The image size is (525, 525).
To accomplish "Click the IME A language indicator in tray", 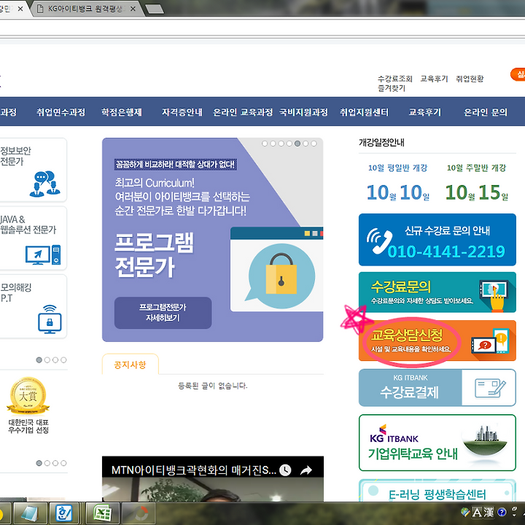I will pyautogui.click(x=477, y=512).
